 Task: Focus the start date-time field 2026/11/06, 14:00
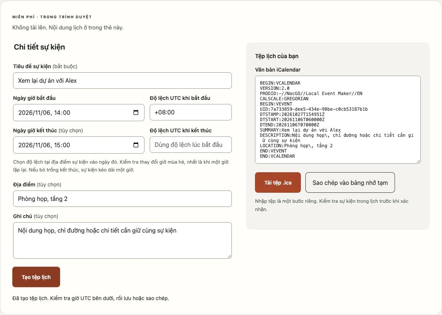tap(79, 113)
